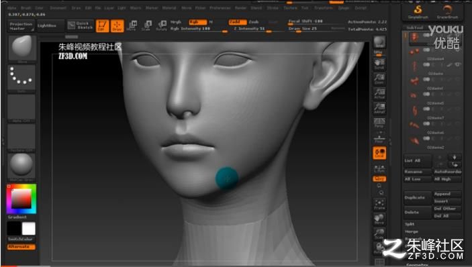Open the Preferences menu
Viewport: 472px width, 267px height.
(x=220, y=8)
